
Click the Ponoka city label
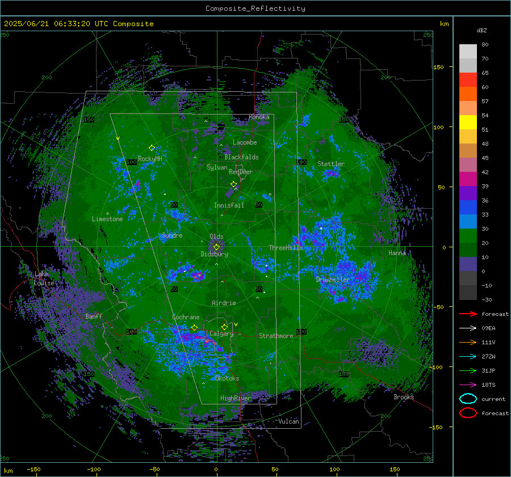[x=259, y=117]
